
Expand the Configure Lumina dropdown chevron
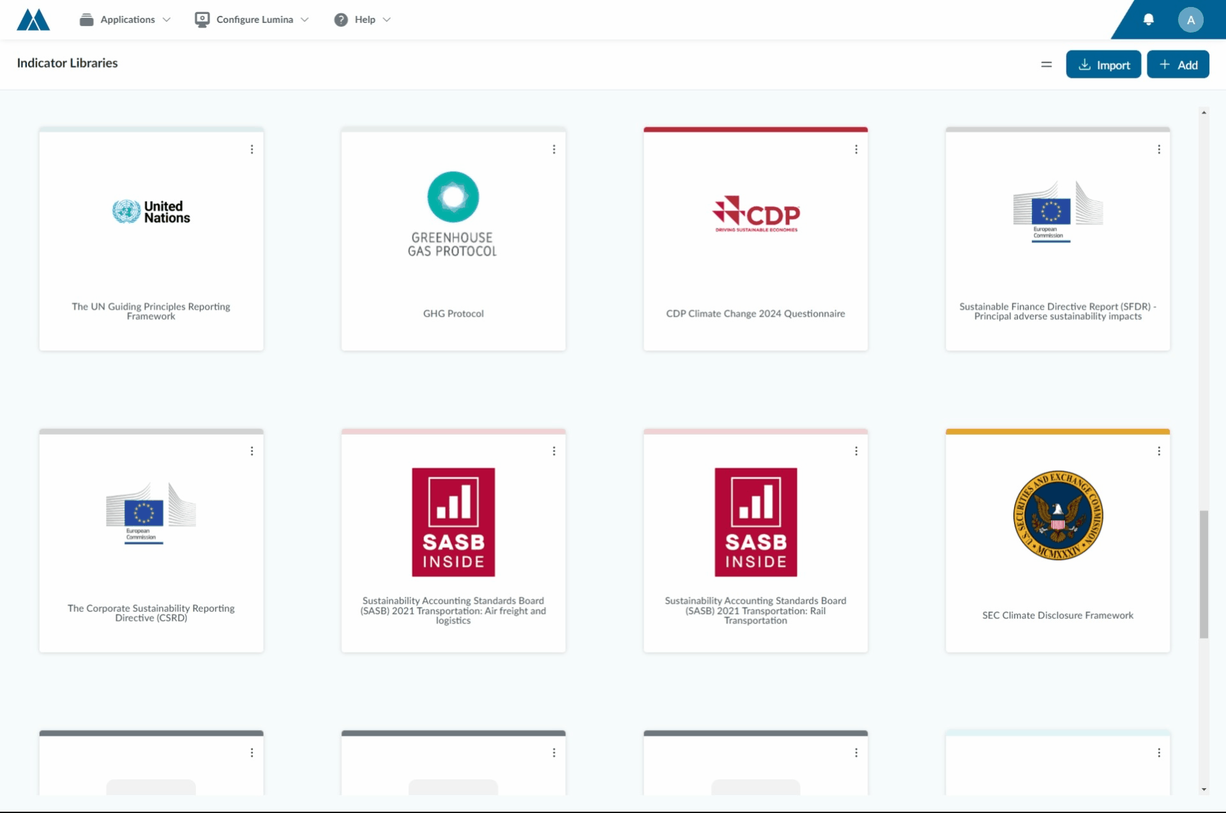[x=305, y=20]
